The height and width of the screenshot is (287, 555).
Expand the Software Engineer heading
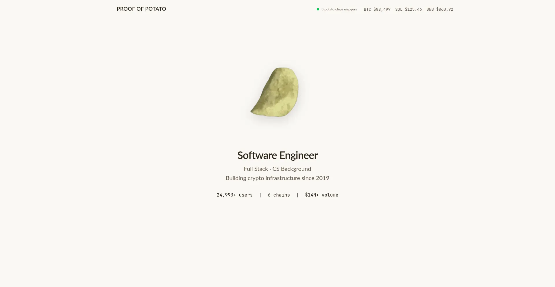[277, 155]
